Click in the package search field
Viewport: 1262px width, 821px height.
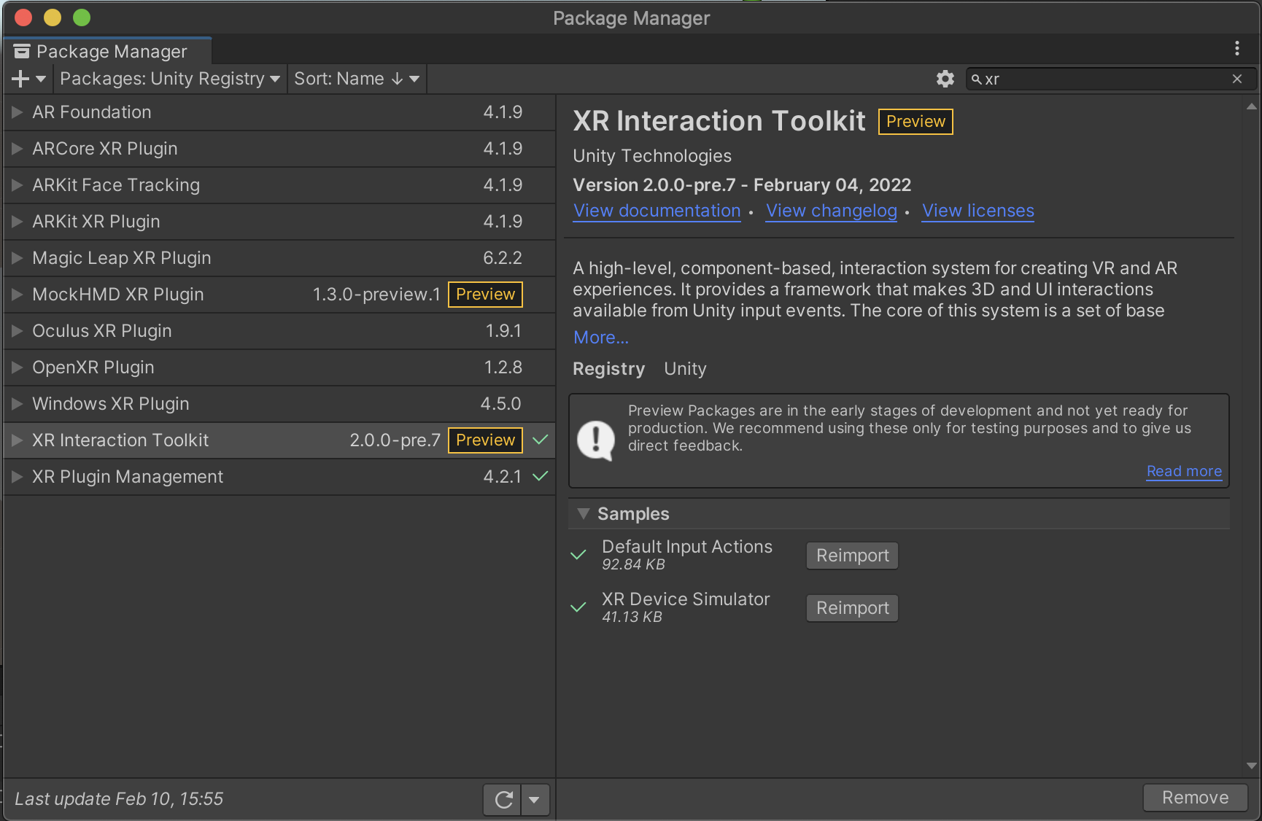tap(1102, 79)
